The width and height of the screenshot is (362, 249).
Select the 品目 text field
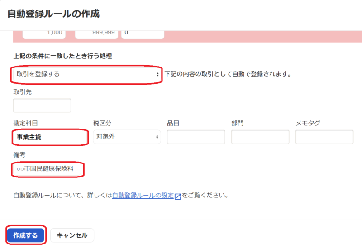195,137
